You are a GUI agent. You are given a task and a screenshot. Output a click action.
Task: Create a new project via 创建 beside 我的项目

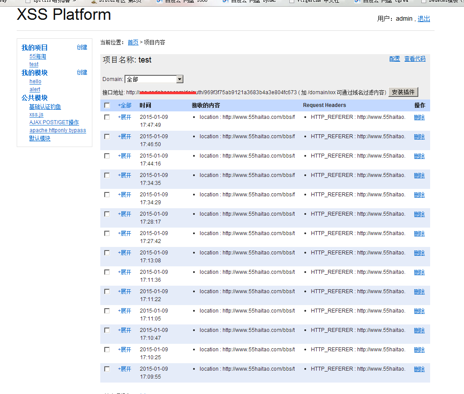click(x=82, y=48)
